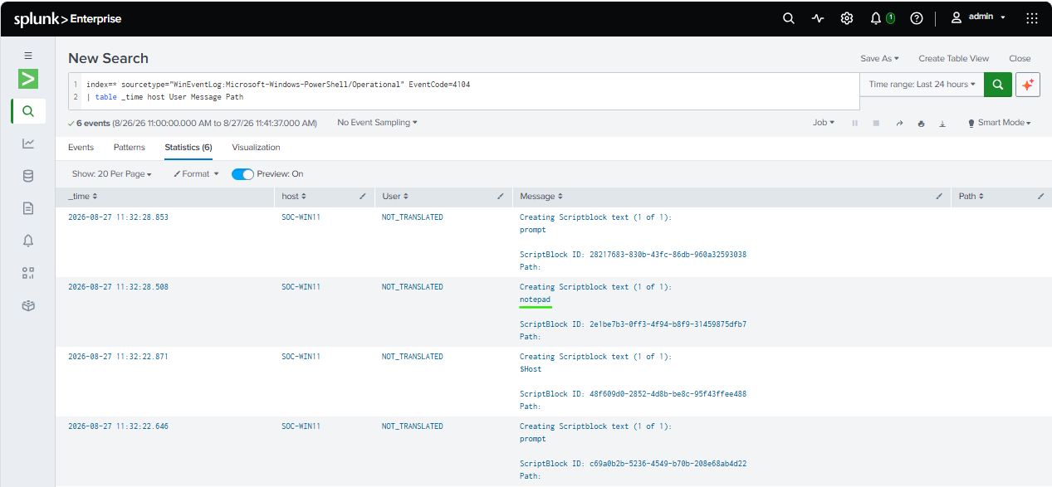
Task: Open the green Search app logo in sidebar
Action: tap(28, 79)
